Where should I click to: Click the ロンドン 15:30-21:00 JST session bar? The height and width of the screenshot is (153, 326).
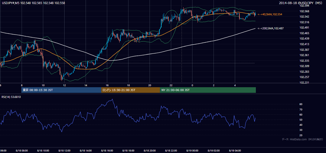[131, 90]
